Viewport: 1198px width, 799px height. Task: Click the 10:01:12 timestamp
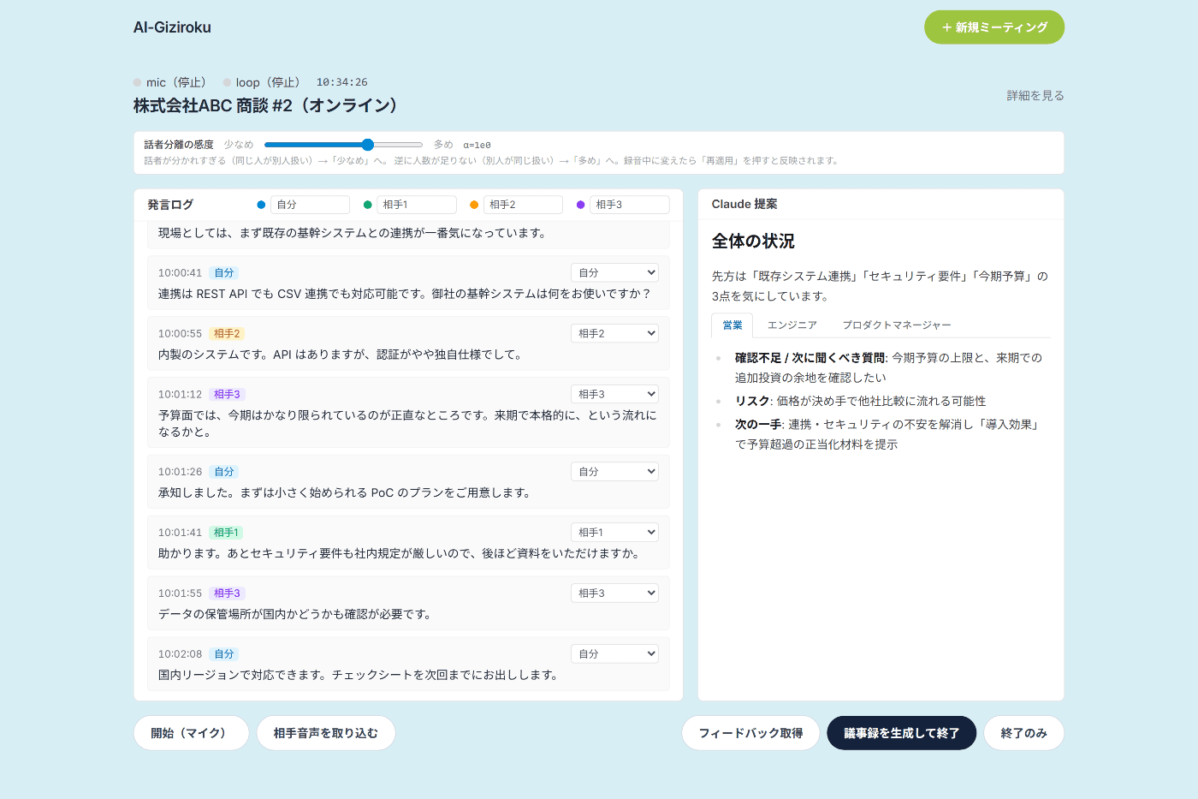(180, 394)
